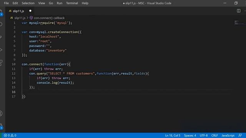Image resolution: width=246 pixels, height=138 pixels.
Task: Click line number 12 in gutter
Action: 14,73
